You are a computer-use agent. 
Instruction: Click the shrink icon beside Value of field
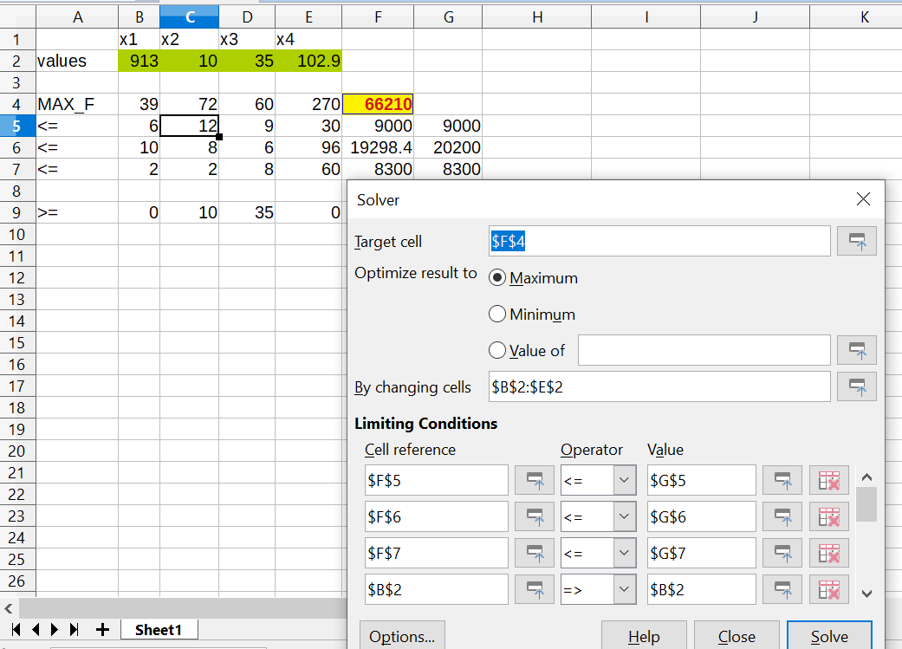tap(857, 350)
